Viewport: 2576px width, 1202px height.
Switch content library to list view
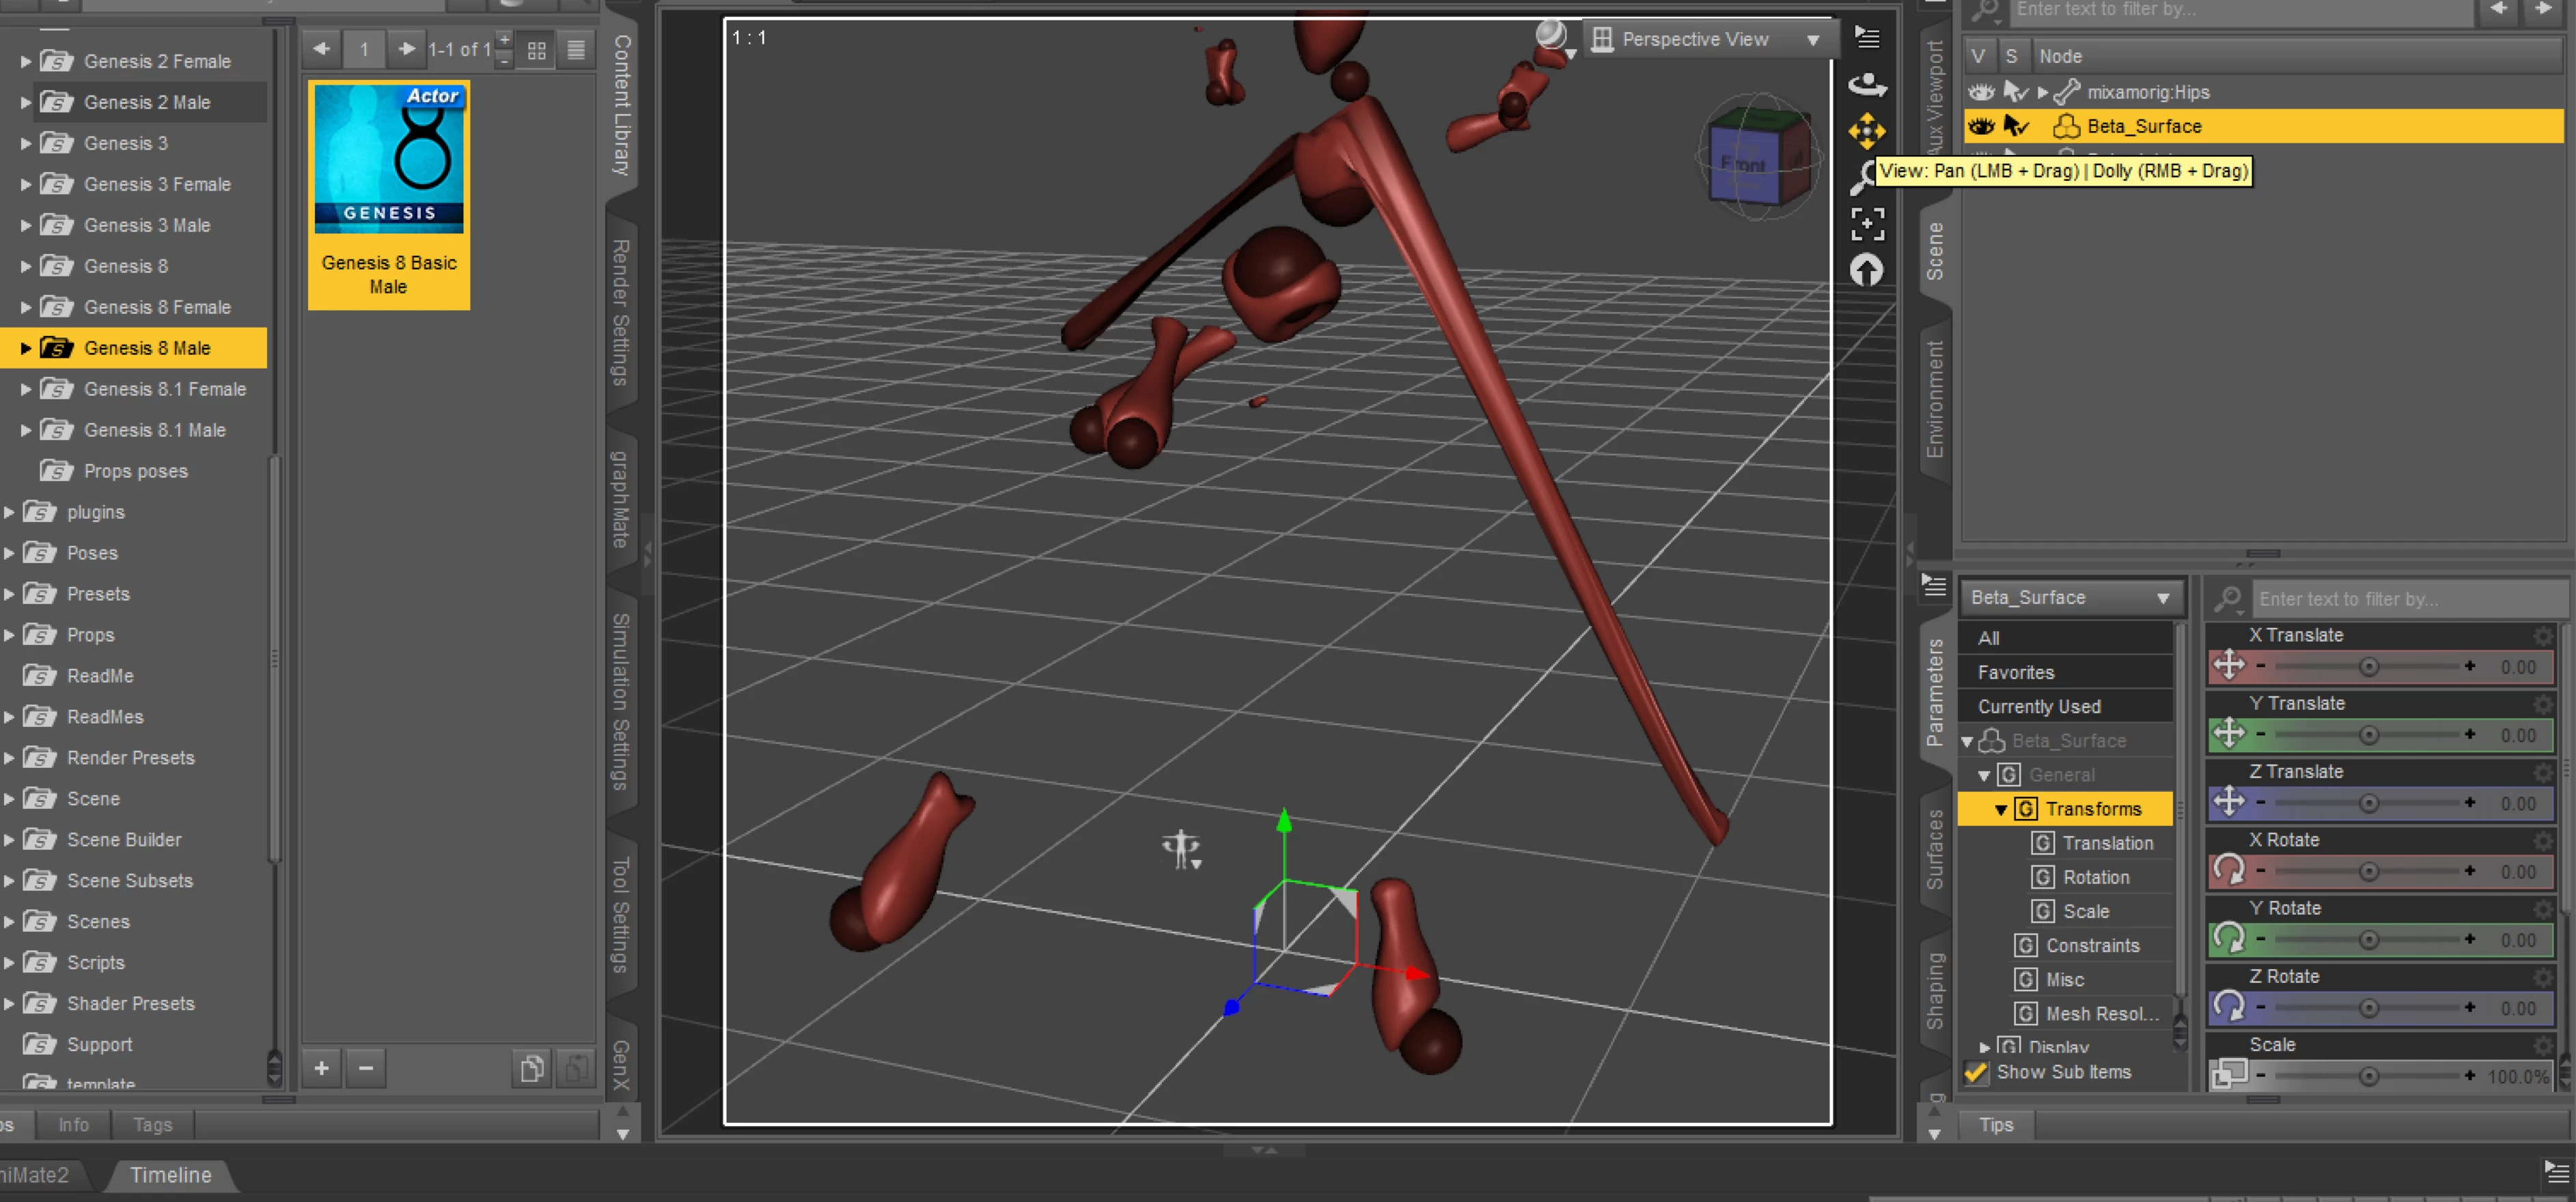coord(576,50)
